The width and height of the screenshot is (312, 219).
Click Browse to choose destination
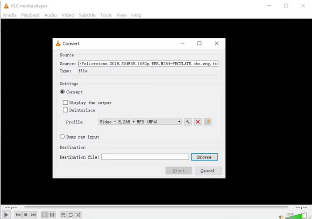tap(204, 157)
